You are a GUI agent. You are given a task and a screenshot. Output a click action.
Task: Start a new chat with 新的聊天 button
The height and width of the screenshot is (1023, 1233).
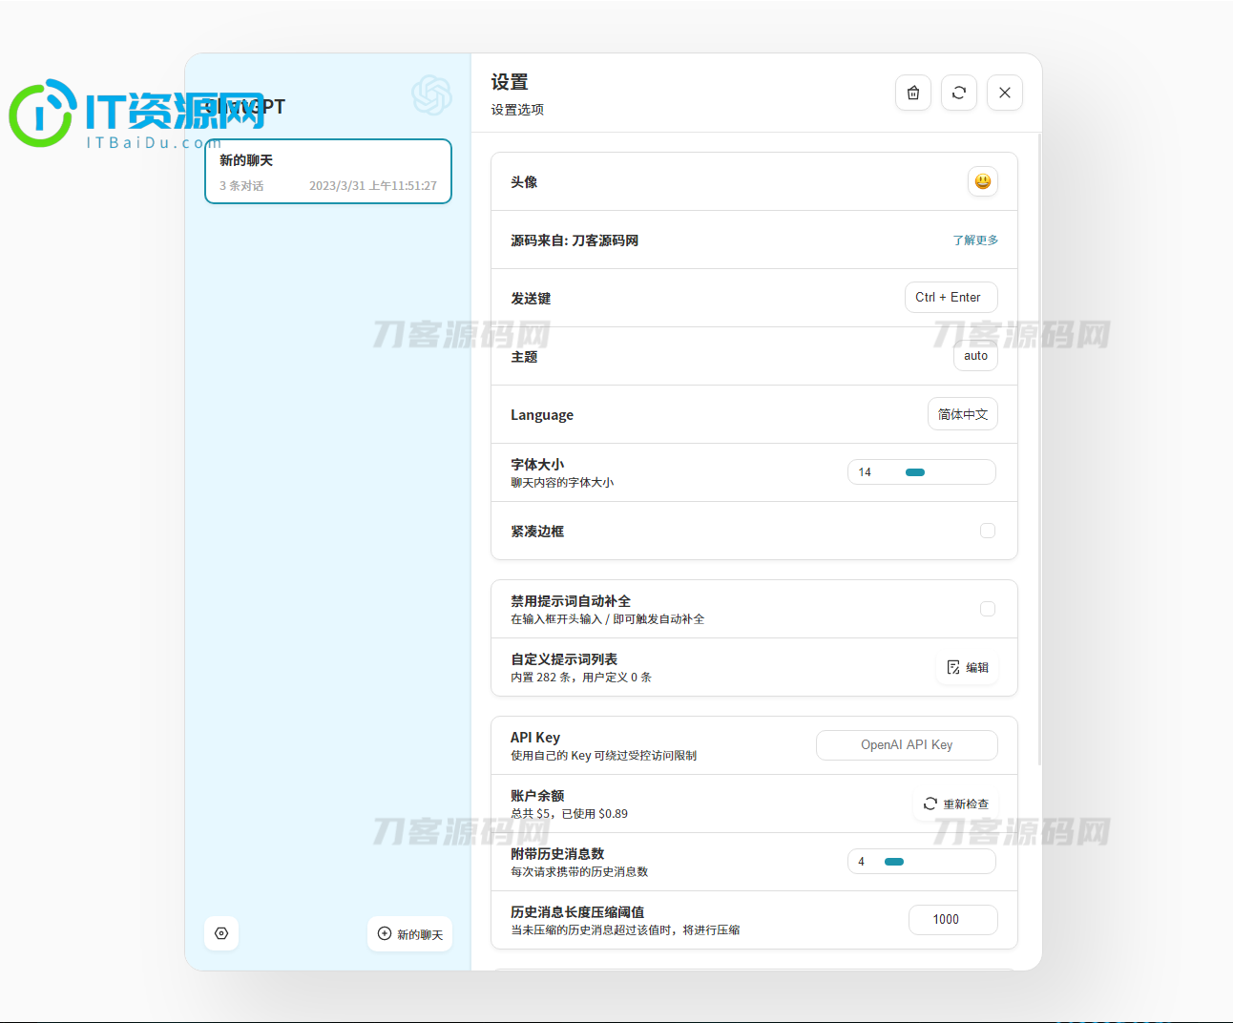pos(410,934)
